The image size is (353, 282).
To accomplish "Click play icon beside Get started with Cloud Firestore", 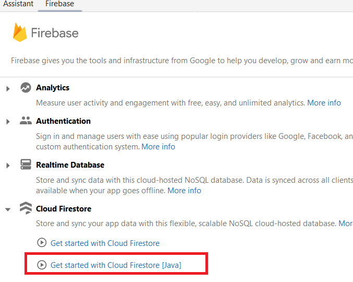I will (42, 243).
